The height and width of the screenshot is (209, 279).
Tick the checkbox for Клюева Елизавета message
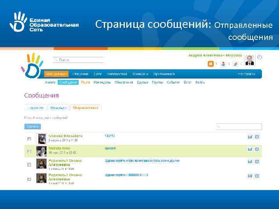(29, 139)
